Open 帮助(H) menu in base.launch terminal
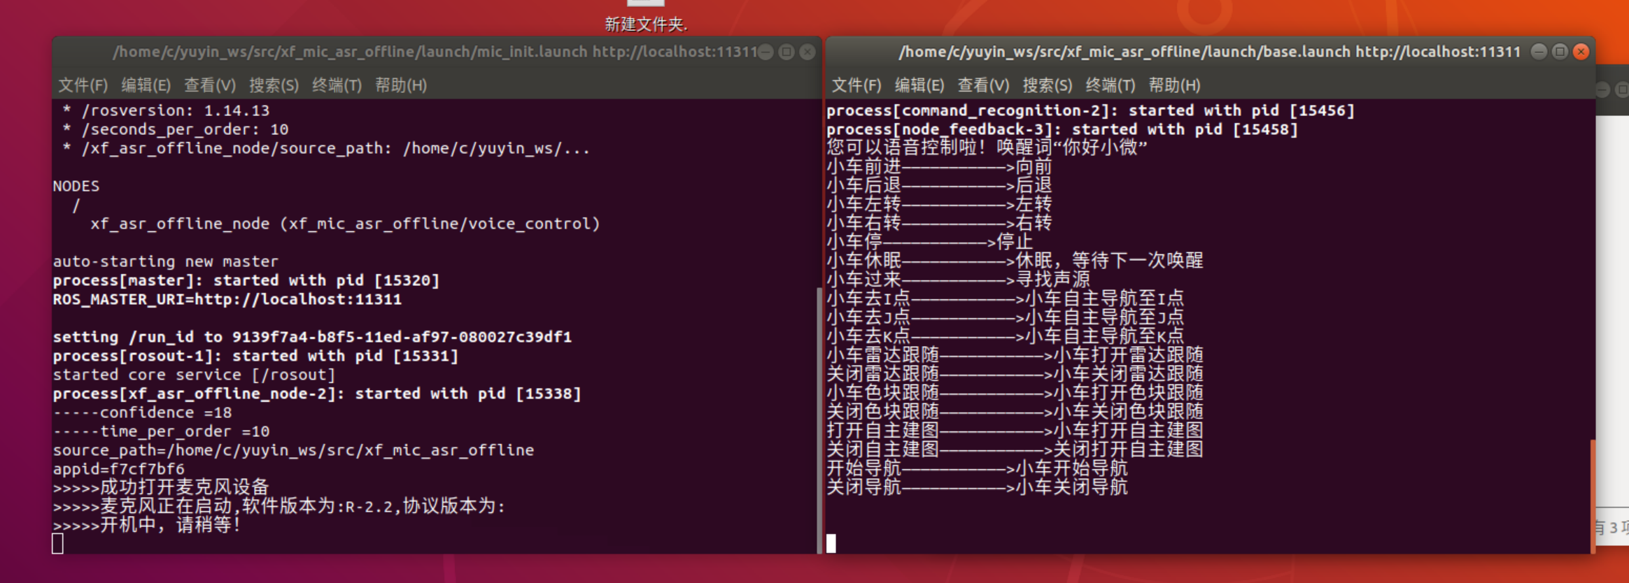Image resolution: width=1629 pixels, height=583 pixels. [x=1175, y=85]
